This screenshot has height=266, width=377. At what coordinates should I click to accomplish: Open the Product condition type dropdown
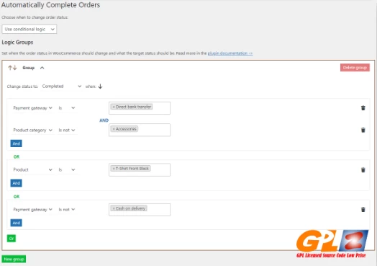(x=32, y=170)
